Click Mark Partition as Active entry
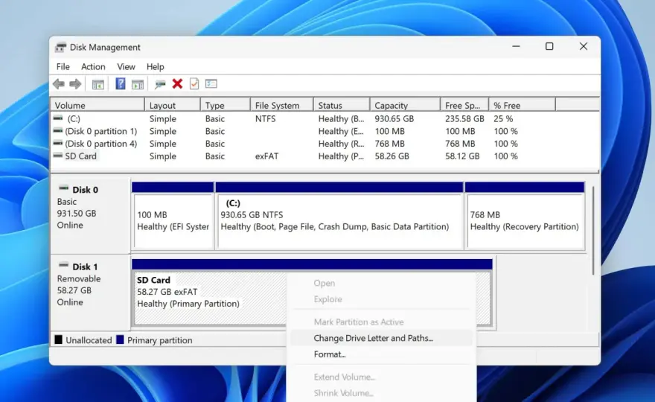Viewport: 655px width, 402px height. tap(381, 322)
